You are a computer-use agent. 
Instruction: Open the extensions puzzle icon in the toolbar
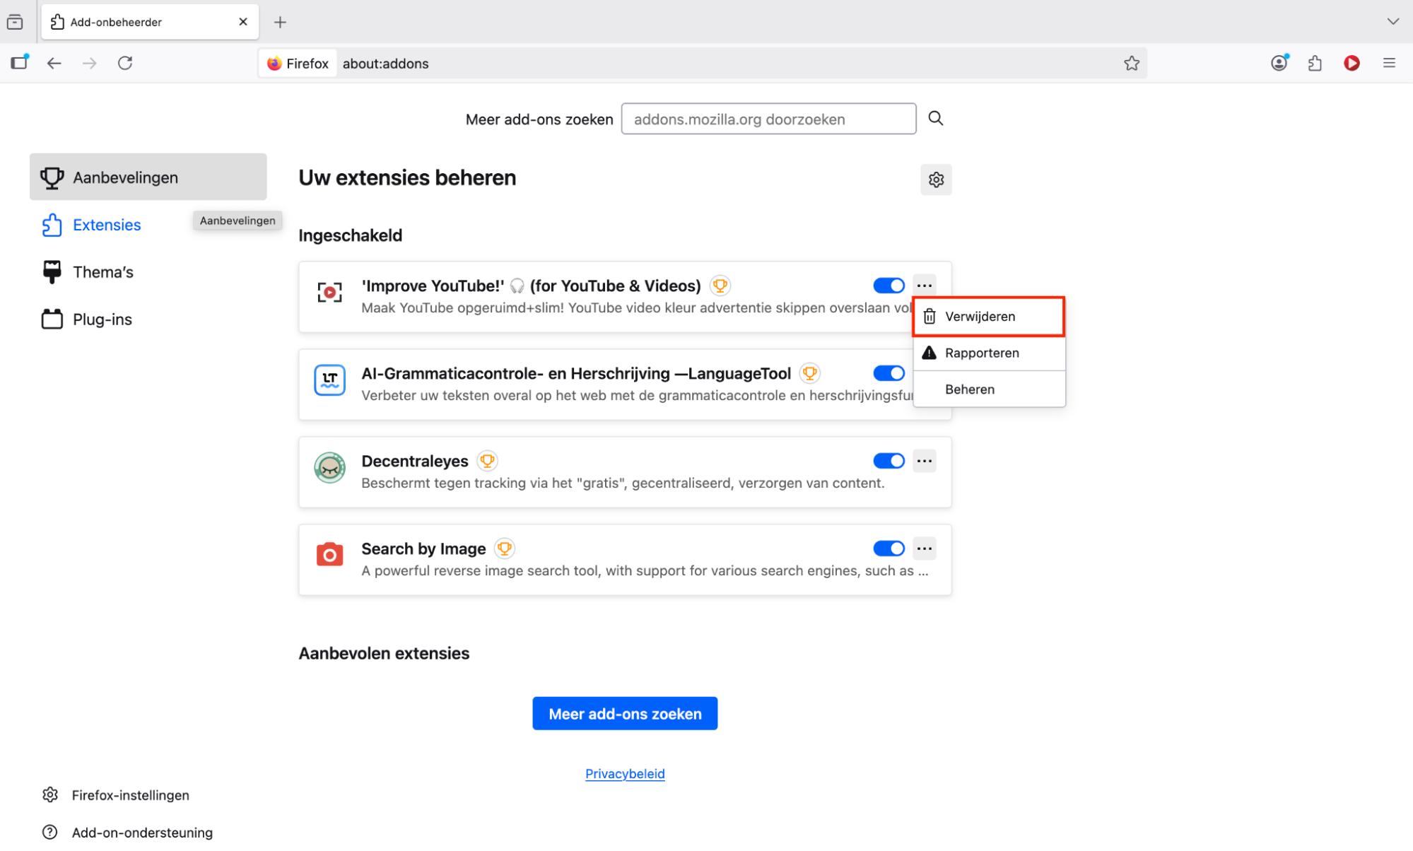1315,63
